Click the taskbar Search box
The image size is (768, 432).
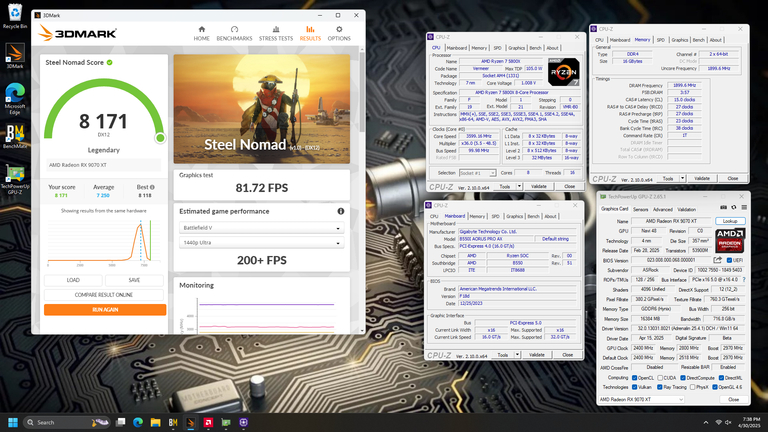tap(66, 422)
